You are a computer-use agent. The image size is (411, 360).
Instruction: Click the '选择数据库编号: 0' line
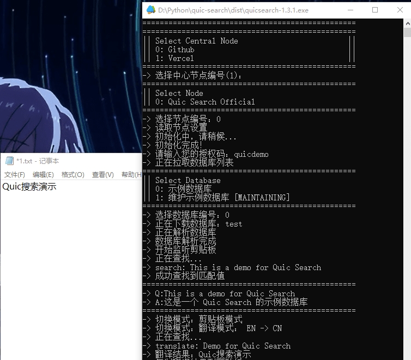186,215
